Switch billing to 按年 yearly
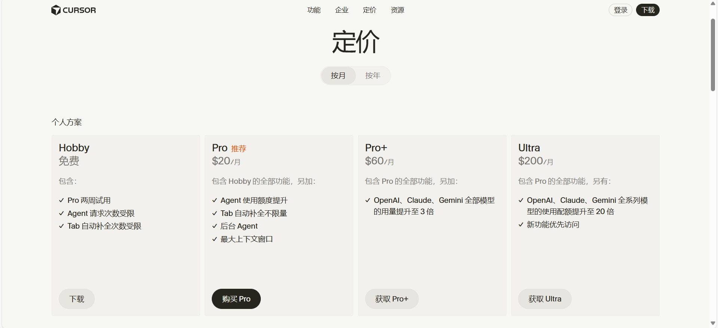718x328 pixels. pos(373,76)
